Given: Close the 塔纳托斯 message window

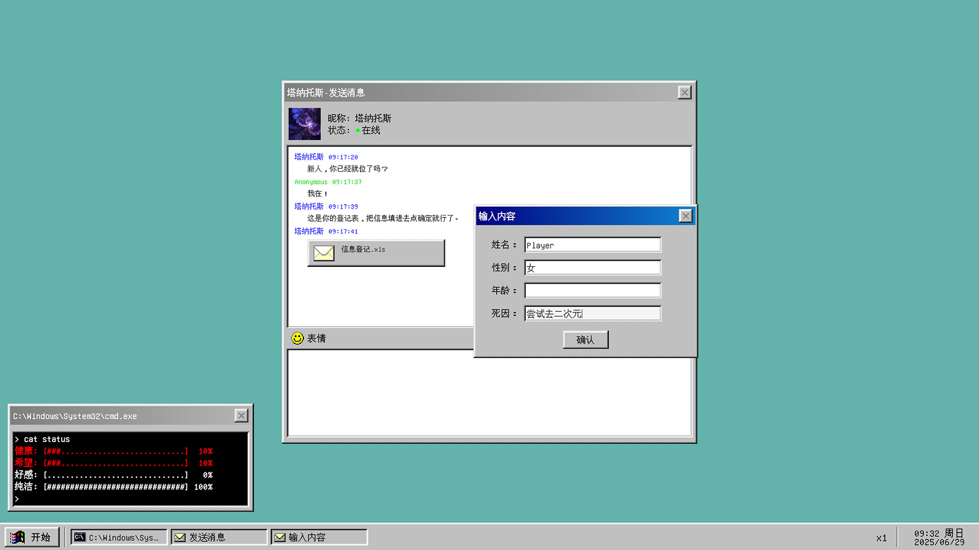Looking at the screenshot, I should point(684,92).
